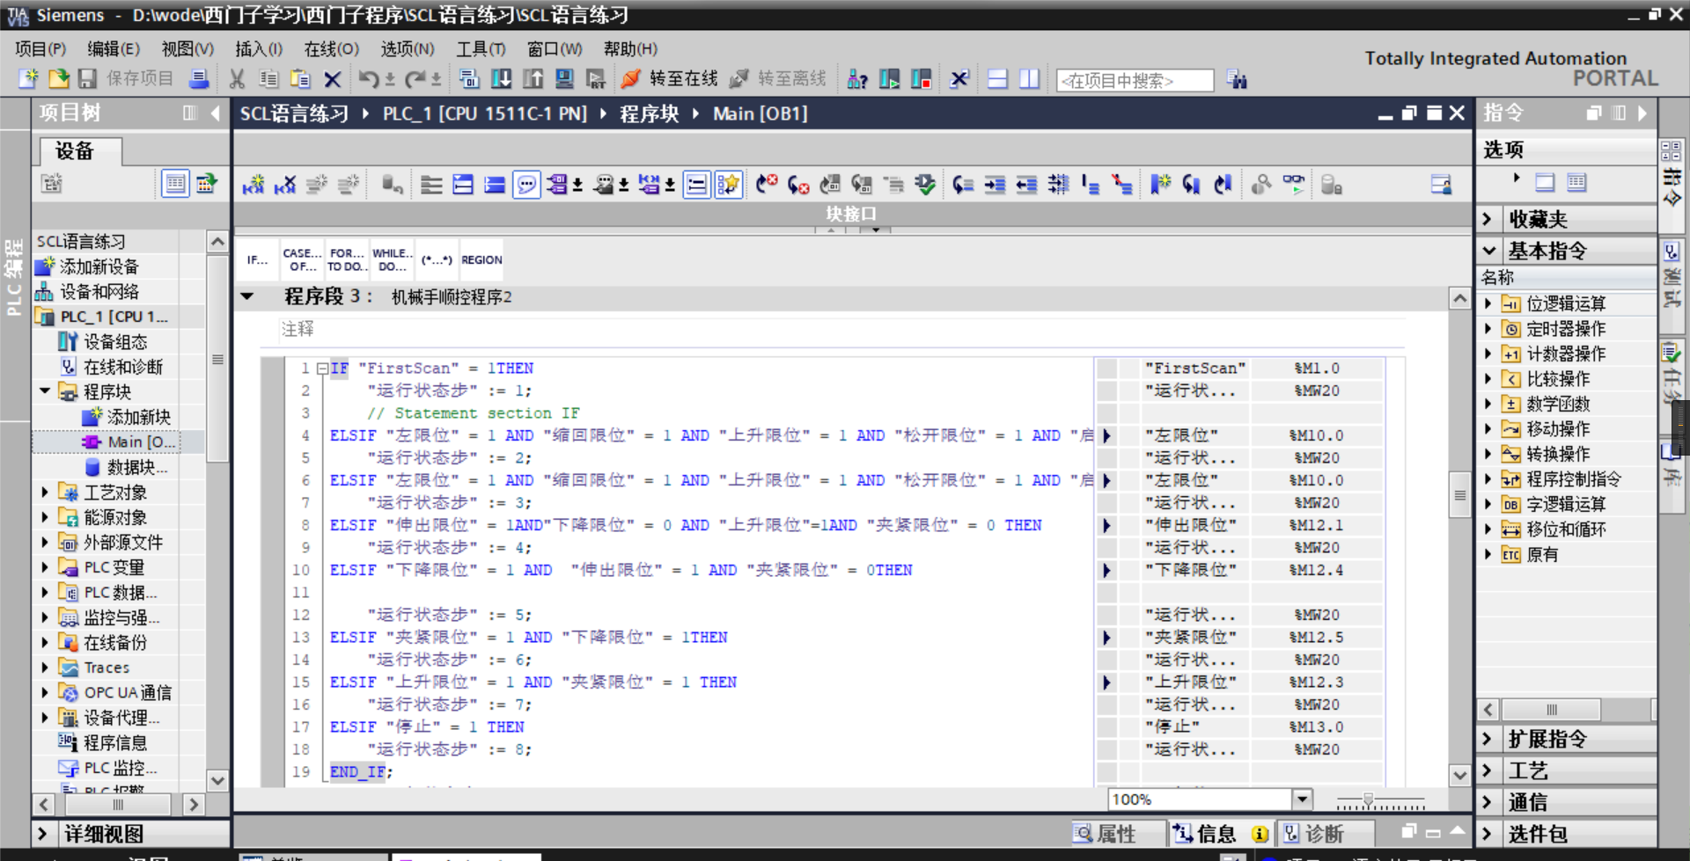Expand the 工艺对象 tree node

[45, 493]
